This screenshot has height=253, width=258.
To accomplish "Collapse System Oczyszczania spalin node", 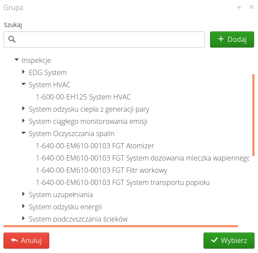I will [x=24, y=133].
